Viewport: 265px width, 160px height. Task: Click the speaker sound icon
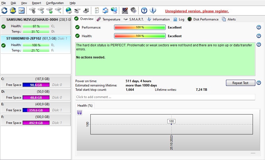pyautogui.click(x=133, y=11)
